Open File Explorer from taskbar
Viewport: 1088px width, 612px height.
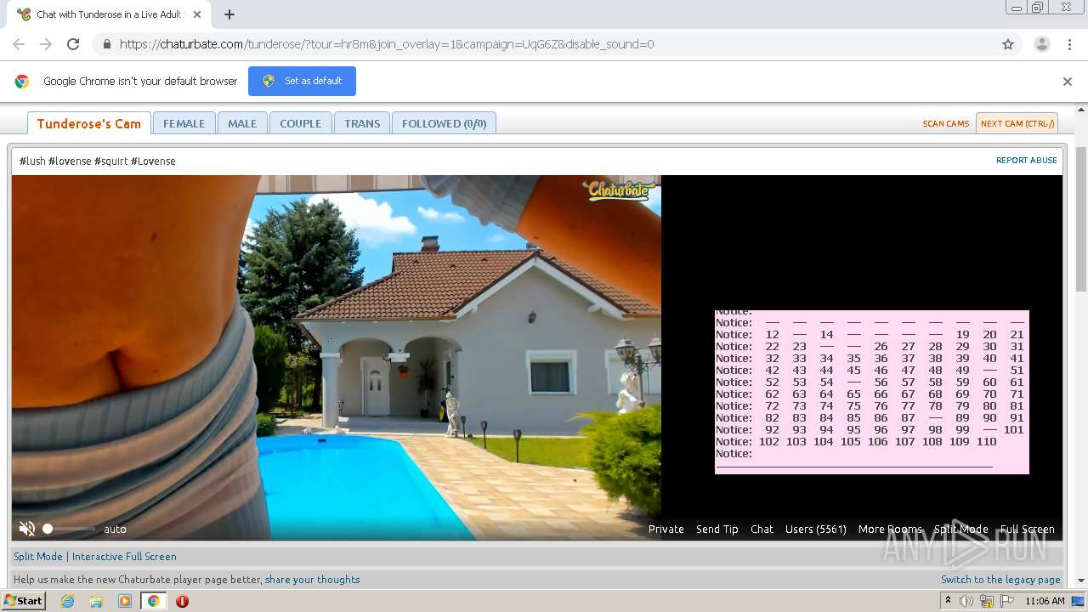[96, 601]
